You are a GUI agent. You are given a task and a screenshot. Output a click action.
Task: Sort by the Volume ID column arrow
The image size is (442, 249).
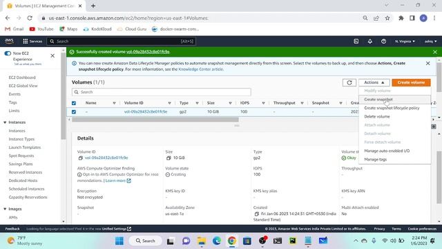[169, 103]
